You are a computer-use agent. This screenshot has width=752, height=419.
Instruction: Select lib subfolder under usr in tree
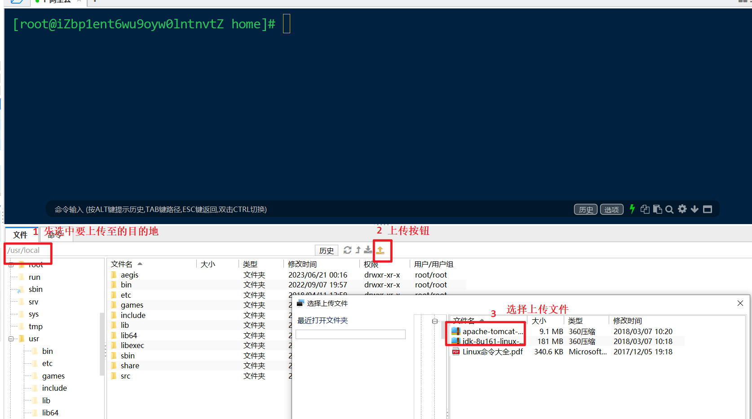[46, 401]
